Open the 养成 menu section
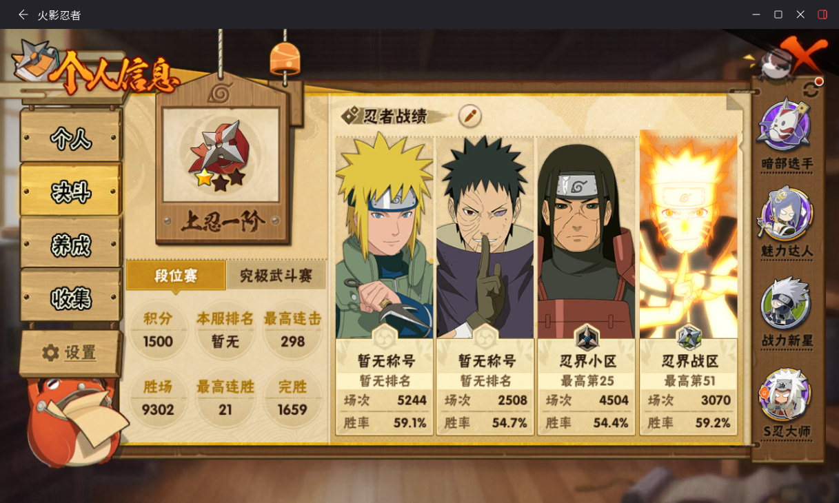Image resolution: width=839 pixels, height=503 pixels. tap(71, 245)
